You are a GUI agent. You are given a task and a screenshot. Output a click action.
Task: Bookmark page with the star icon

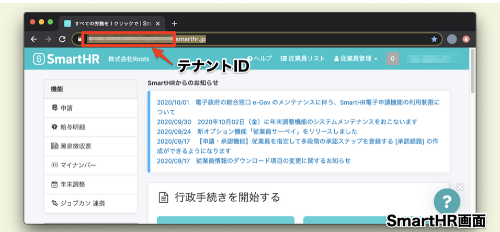point(434,39)
